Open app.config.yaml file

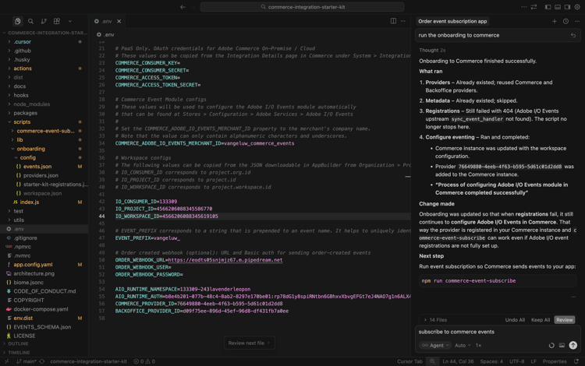pyautogui.click(x=44, y=265)
